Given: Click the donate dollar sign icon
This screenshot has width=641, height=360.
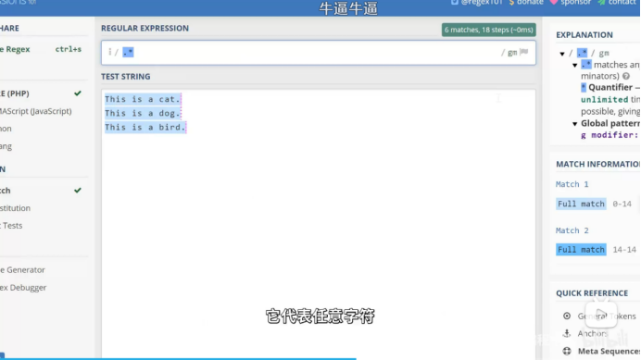Looking at the screenshot, I should click(x=511, y=3).
